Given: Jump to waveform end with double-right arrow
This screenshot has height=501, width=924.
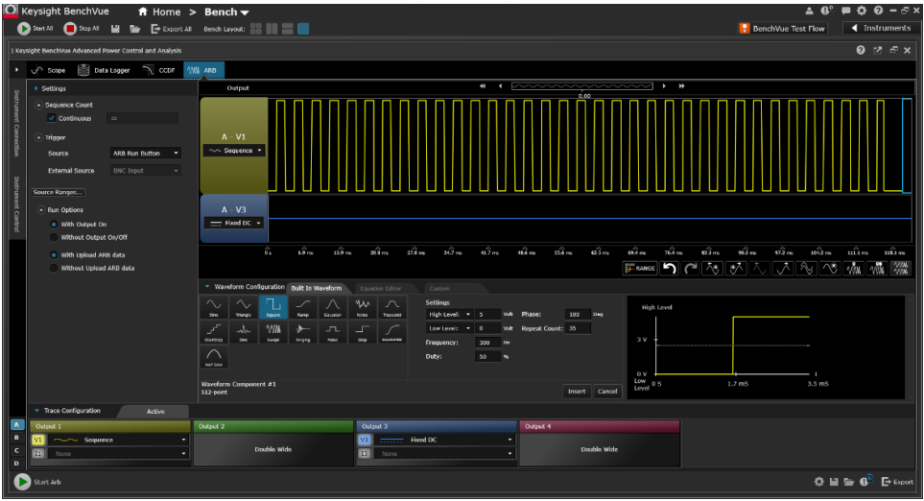Looking at the screenshot, I should (682, 86).
